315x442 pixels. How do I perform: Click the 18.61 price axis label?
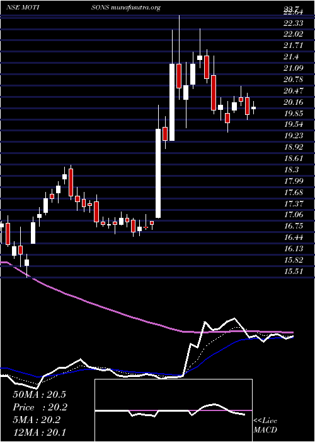pos(294,158)
